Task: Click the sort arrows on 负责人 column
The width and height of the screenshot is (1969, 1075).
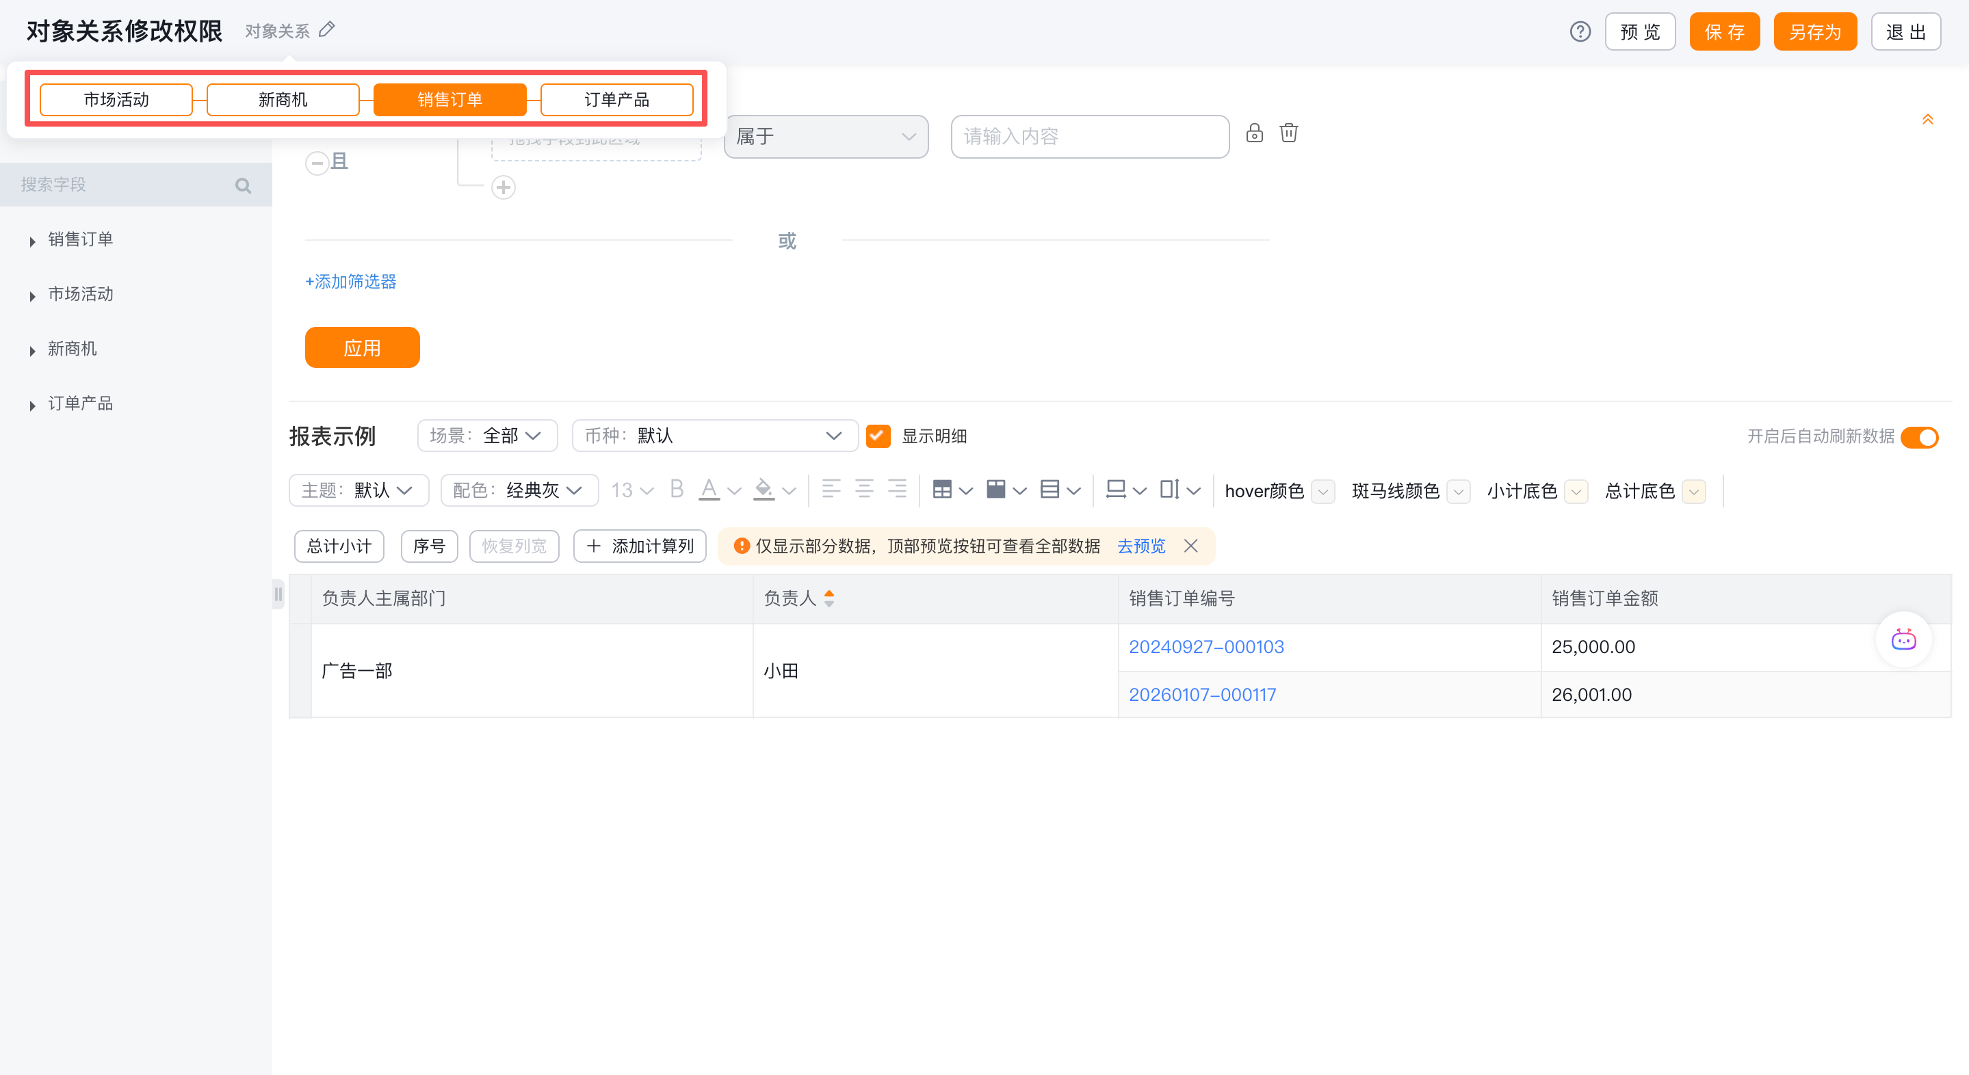Action: tap(829, 598)
